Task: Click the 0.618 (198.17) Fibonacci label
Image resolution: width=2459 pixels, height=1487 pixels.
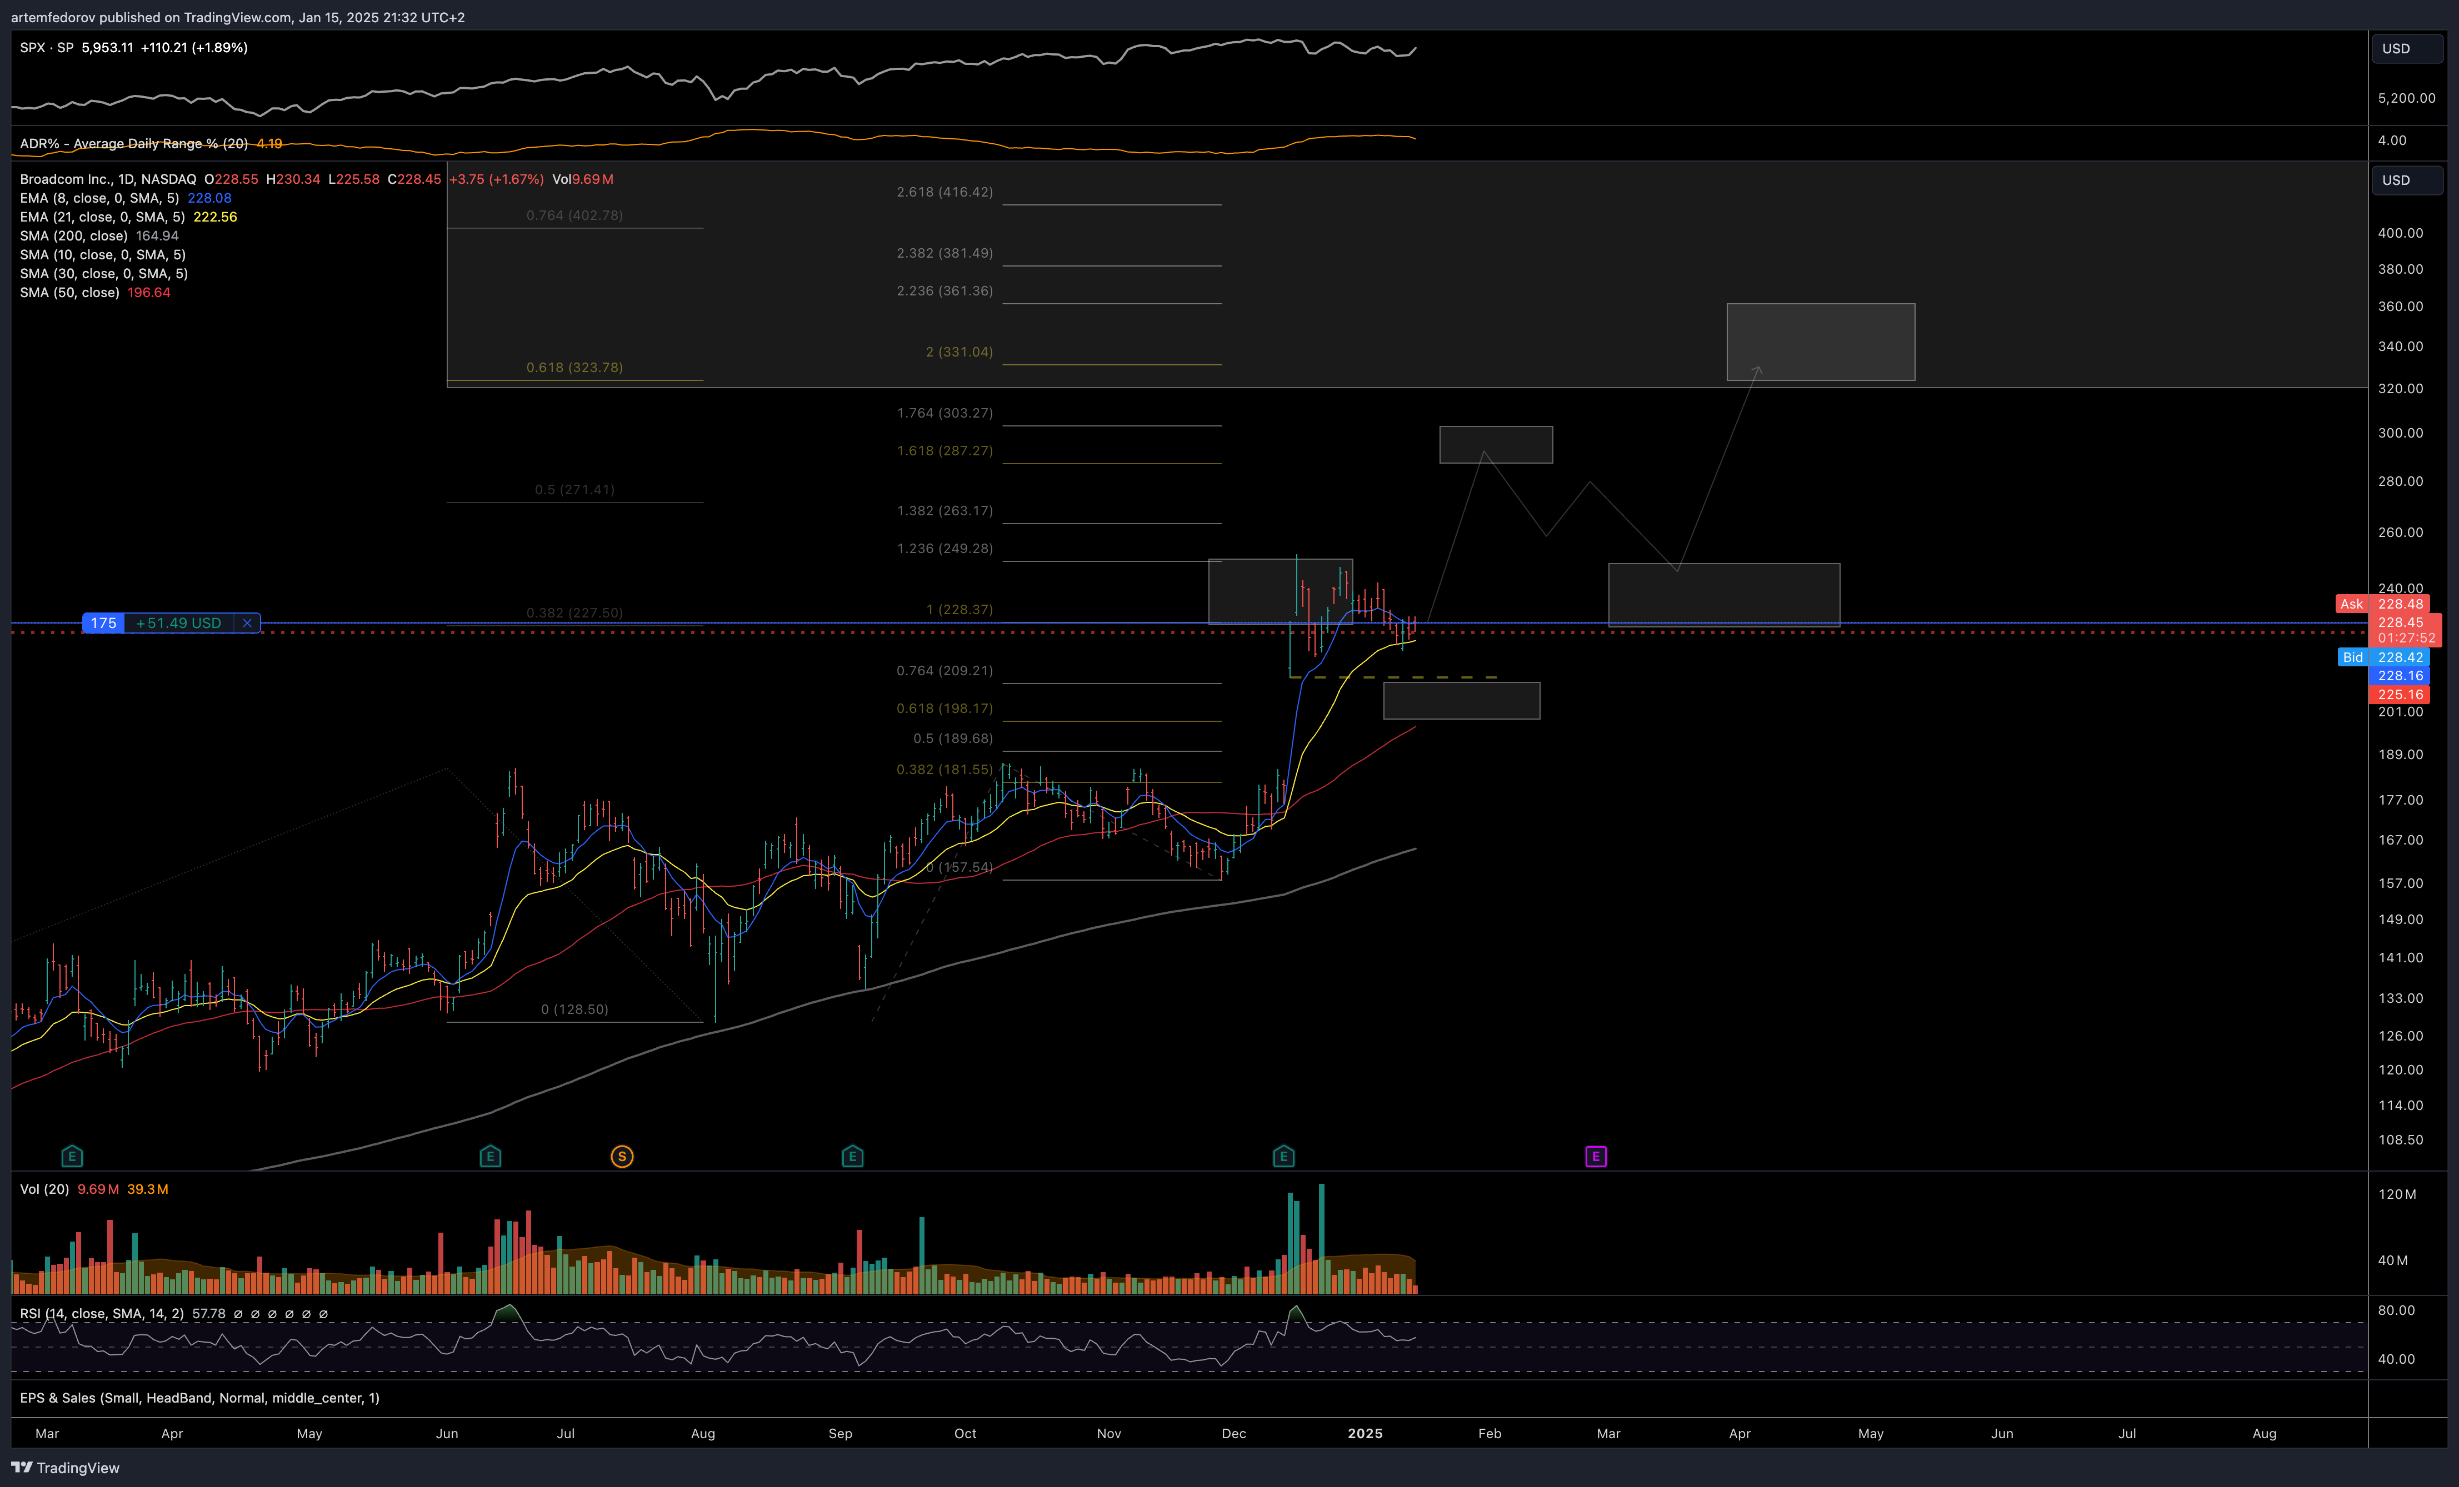Action: point(944,708)
